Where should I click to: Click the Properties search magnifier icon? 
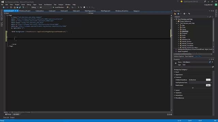tap(213, 67)
